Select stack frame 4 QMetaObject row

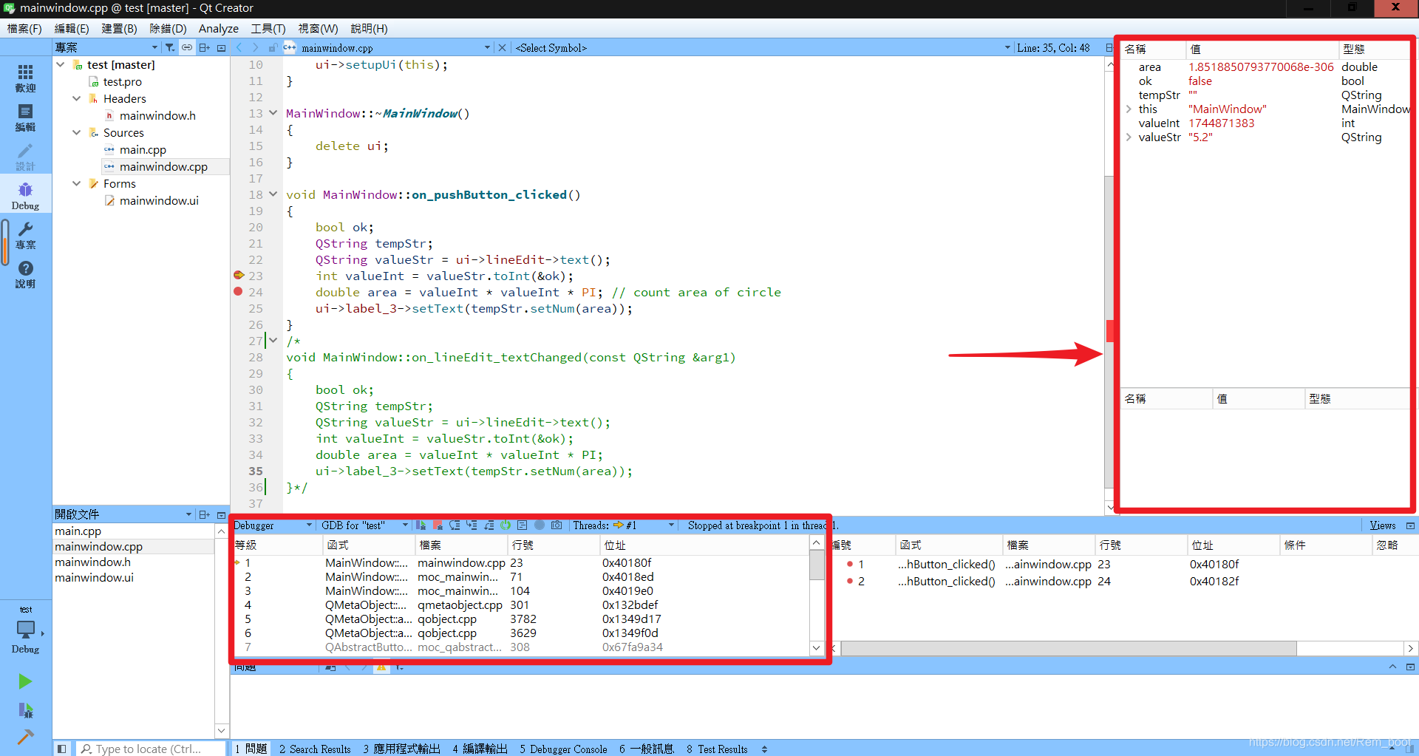click(521, 605)
